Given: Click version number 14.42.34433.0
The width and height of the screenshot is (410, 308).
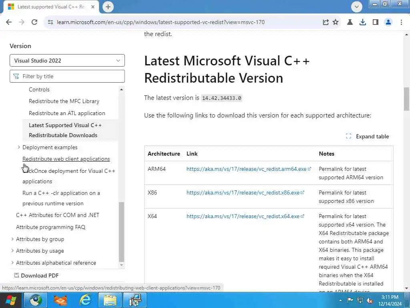Looking at the screenshot, I should click(x=221, y=98).
